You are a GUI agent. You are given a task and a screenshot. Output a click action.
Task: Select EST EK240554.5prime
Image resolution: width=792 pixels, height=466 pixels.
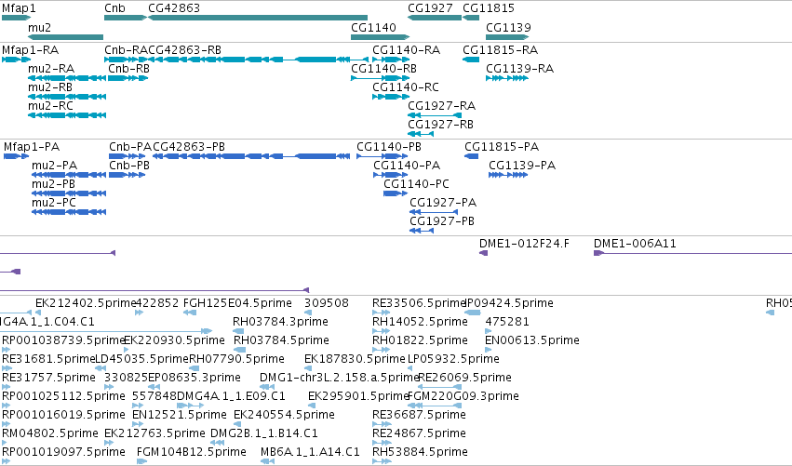pyautogui.click(x=239, y=424)
